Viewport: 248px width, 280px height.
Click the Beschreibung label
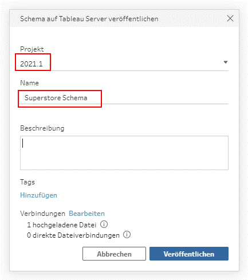pos(42,128)
